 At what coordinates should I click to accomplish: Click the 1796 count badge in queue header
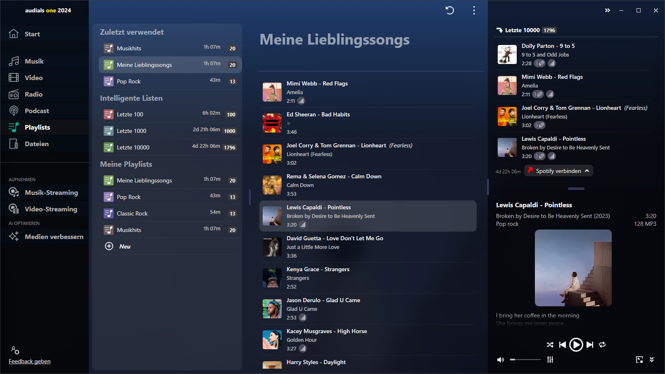click(549, 30)
